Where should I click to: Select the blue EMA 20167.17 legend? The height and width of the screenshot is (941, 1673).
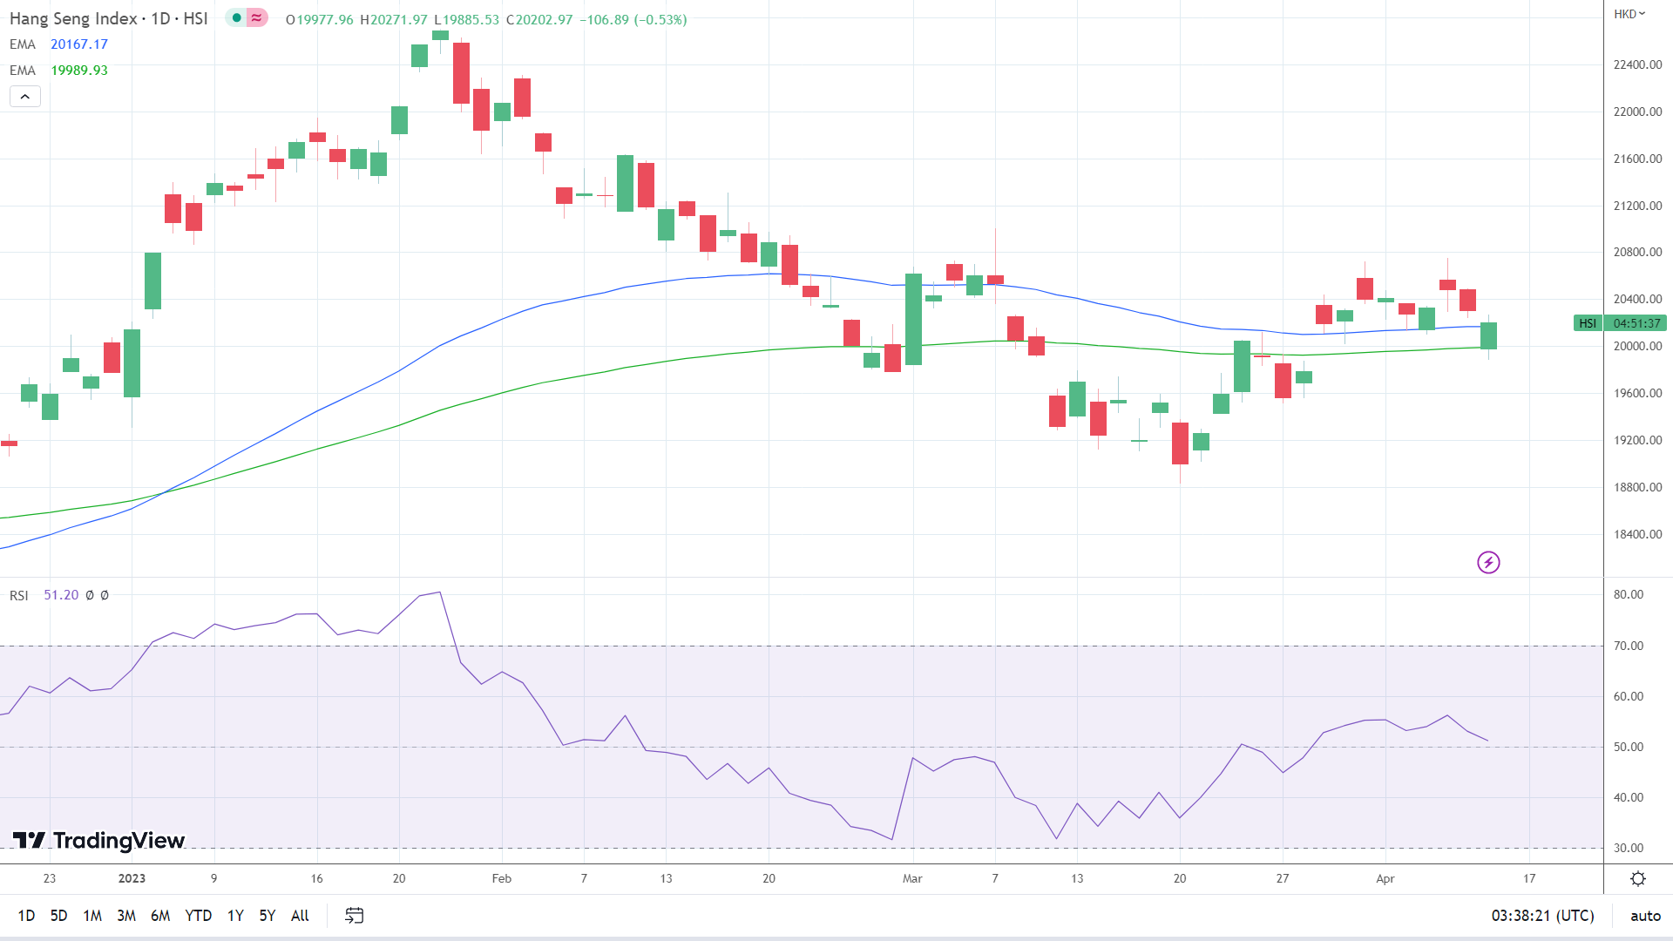click(58, 44)
